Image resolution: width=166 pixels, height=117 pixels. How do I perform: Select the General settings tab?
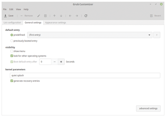(33, 22)
